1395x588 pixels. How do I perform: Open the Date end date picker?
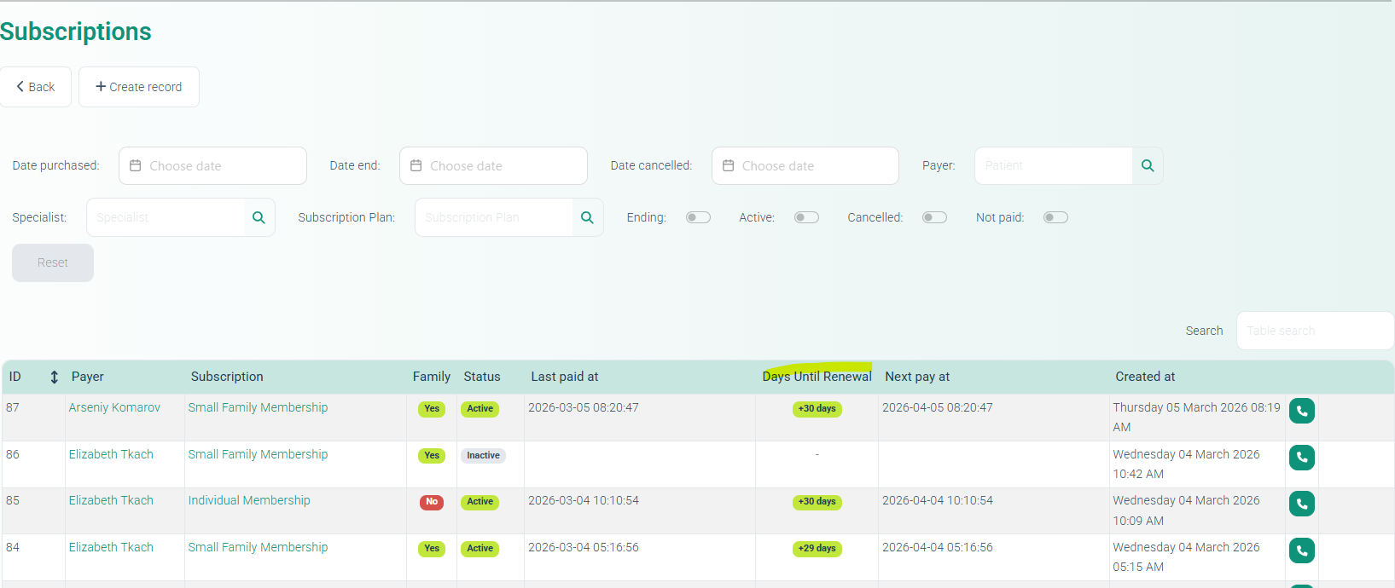493,166
